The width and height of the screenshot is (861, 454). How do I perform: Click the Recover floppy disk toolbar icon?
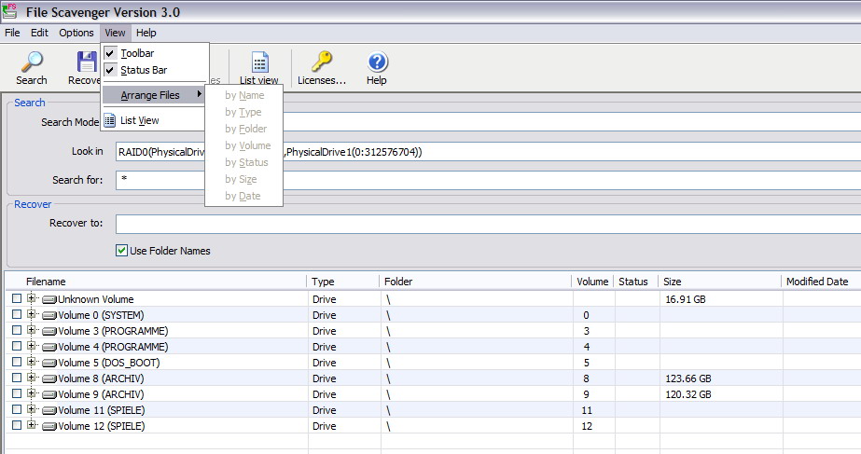coord(87,62)
